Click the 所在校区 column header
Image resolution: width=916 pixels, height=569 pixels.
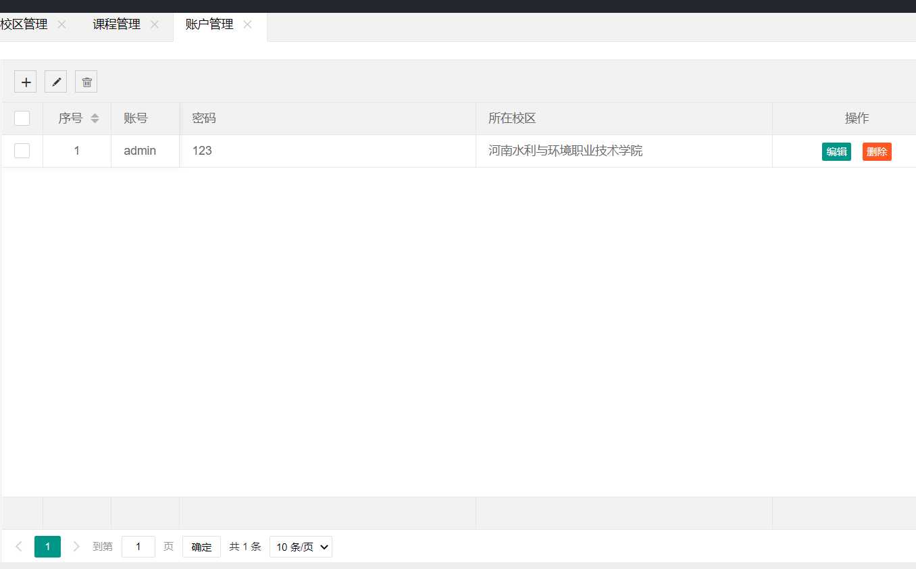tap(624, 118)
